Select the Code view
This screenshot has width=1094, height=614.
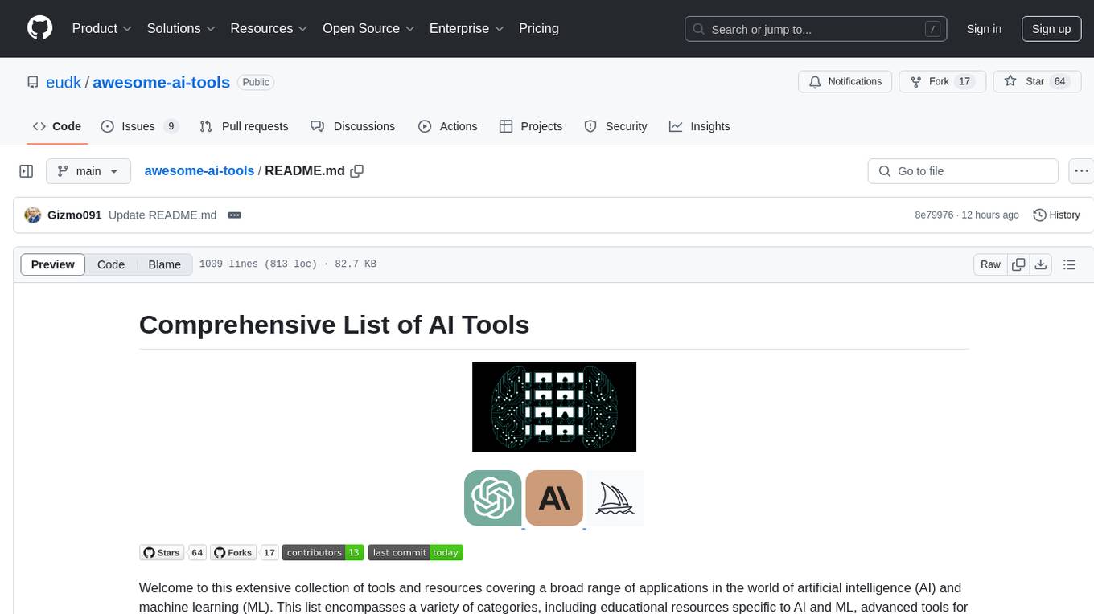point(111,264)
